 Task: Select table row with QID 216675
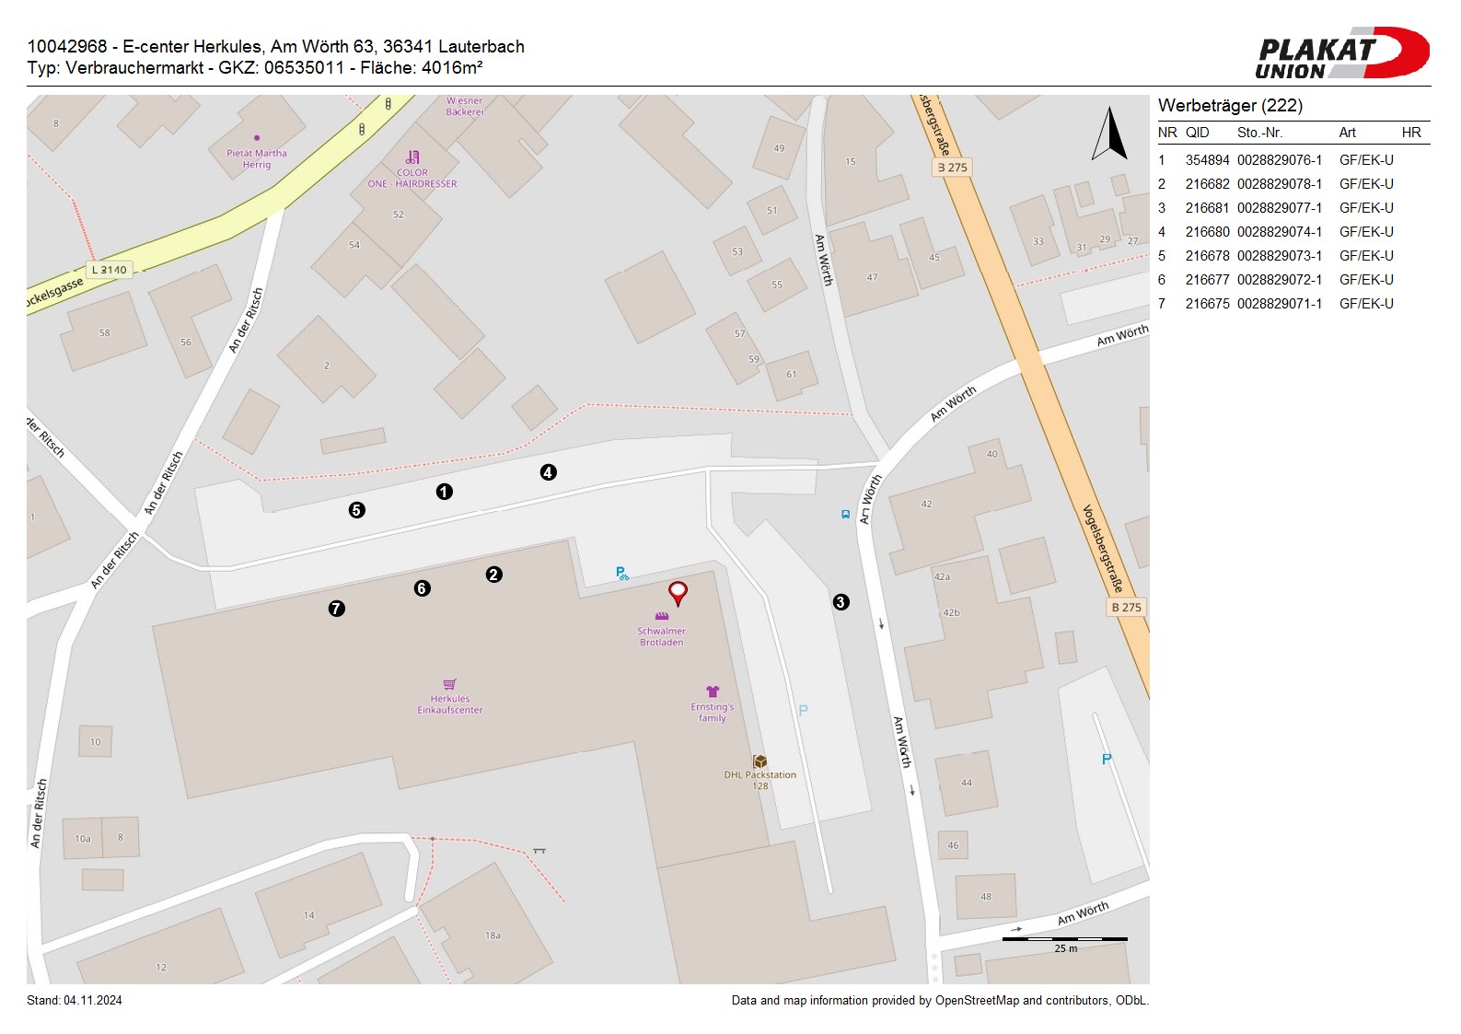click(x=1275, y=304)
